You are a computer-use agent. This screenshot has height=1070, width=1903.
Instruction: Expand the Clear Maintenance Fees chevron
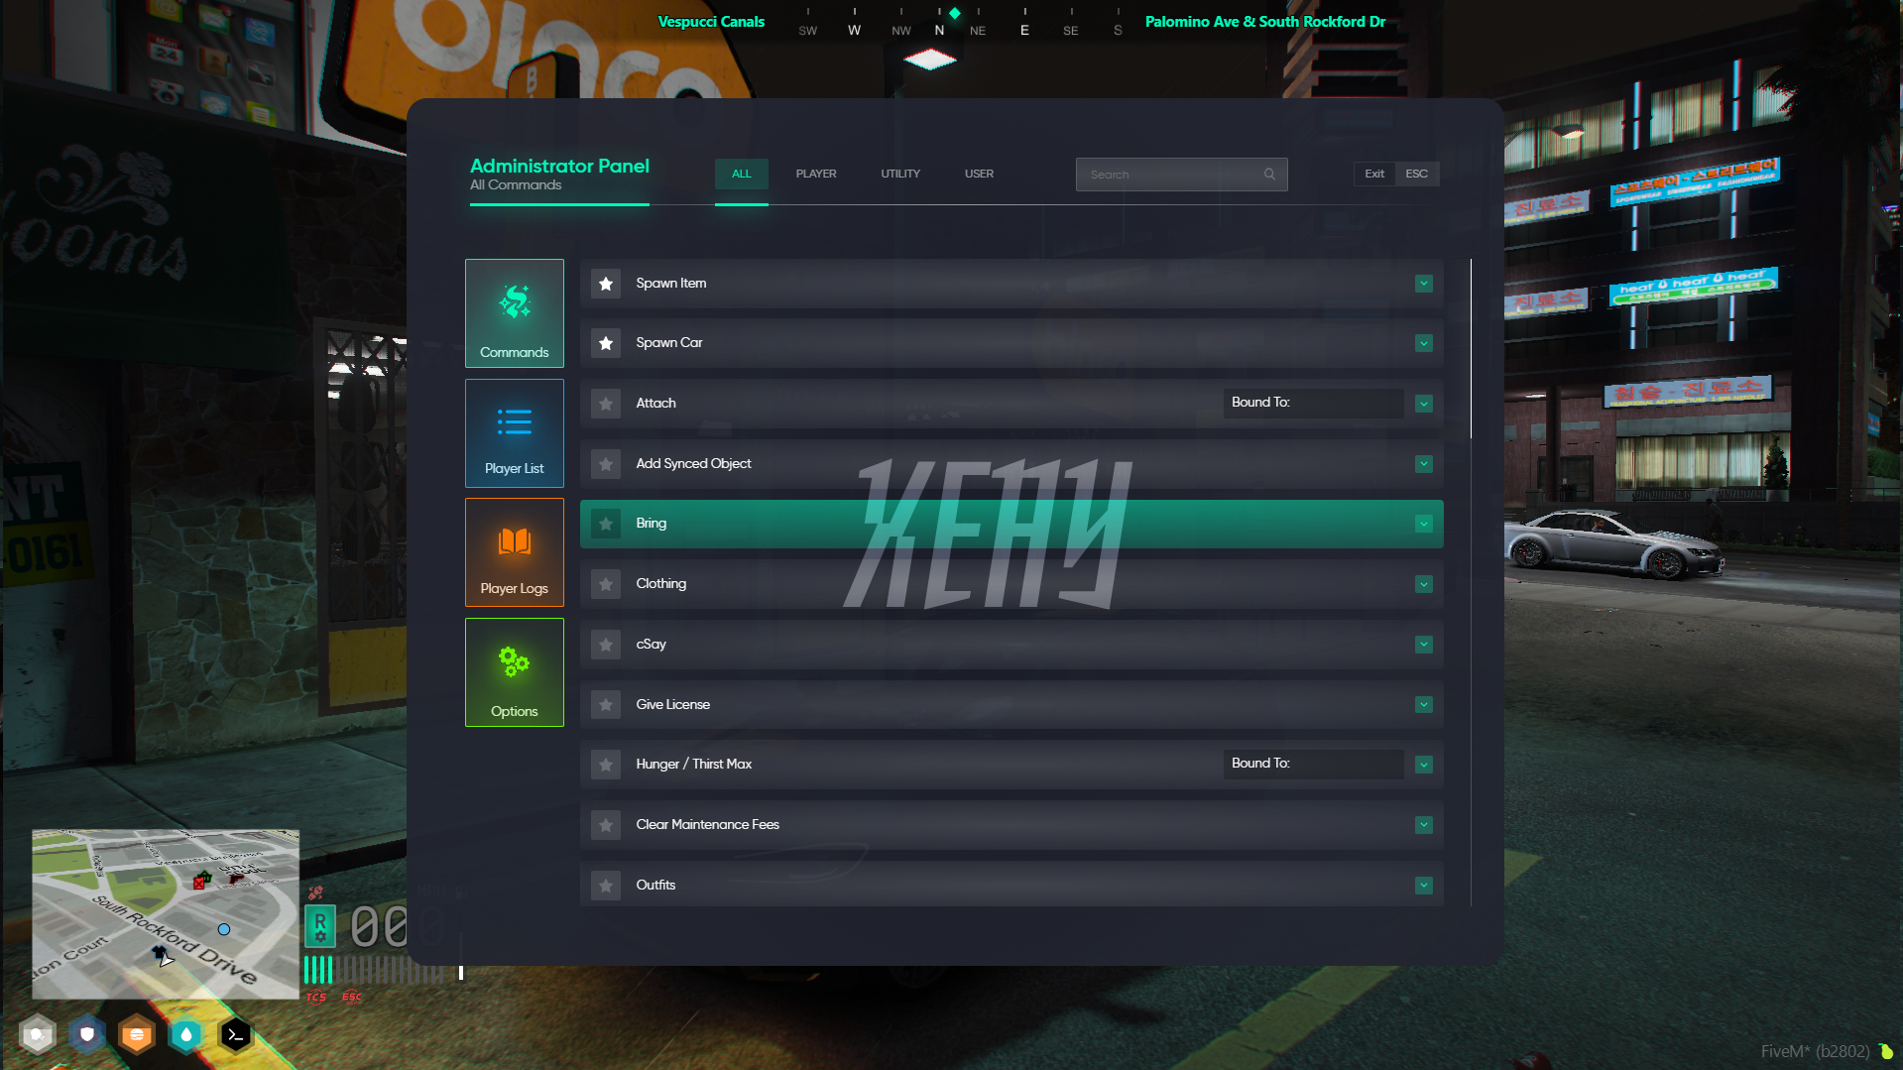tap(1424, 825)
